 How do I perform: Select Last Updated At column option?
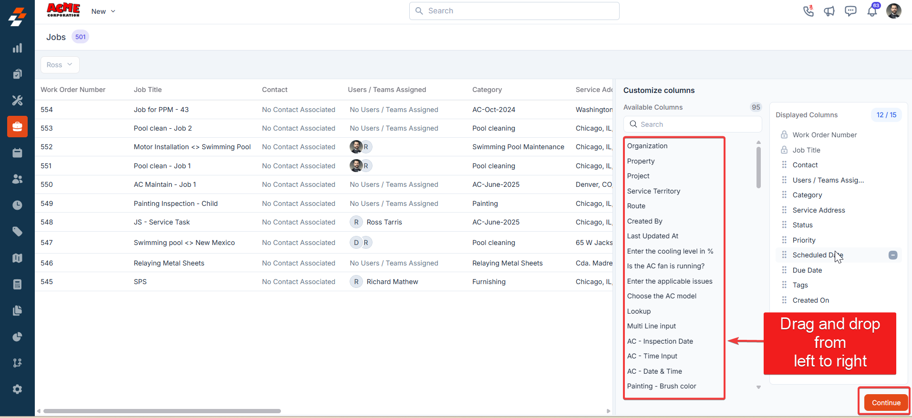pyautogui.click(x=653, y=236)
